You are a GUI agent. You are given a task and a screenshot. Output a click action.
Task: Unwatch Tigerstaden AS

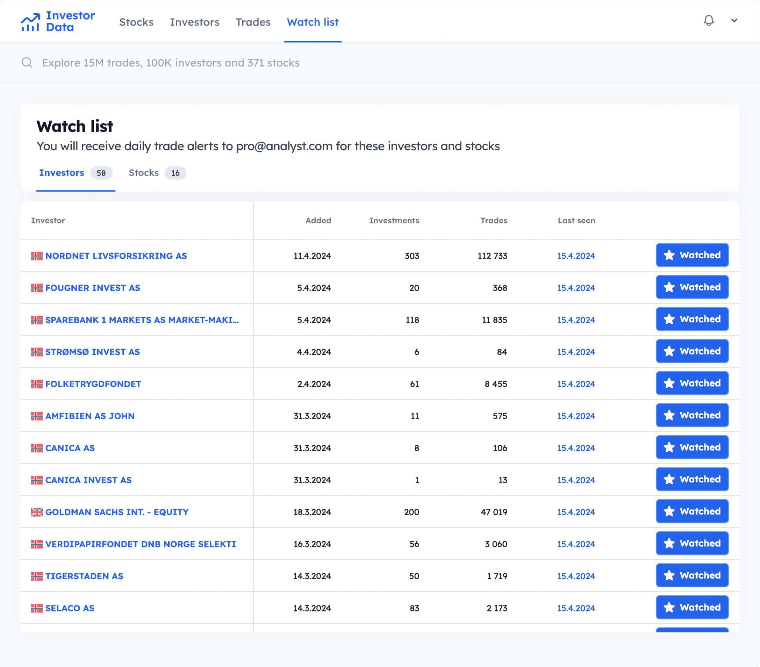click(x=691, y=575)
